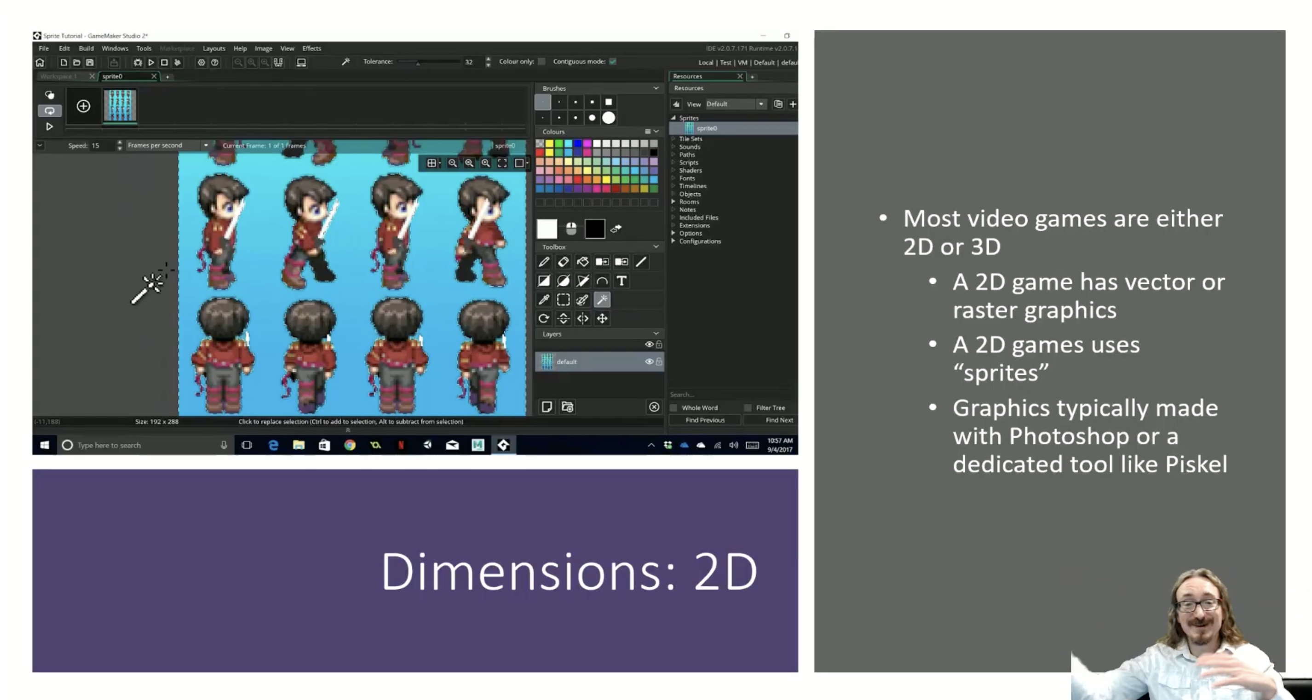Lock the default layer
The image size is (1312, 700).
(659, 361)
